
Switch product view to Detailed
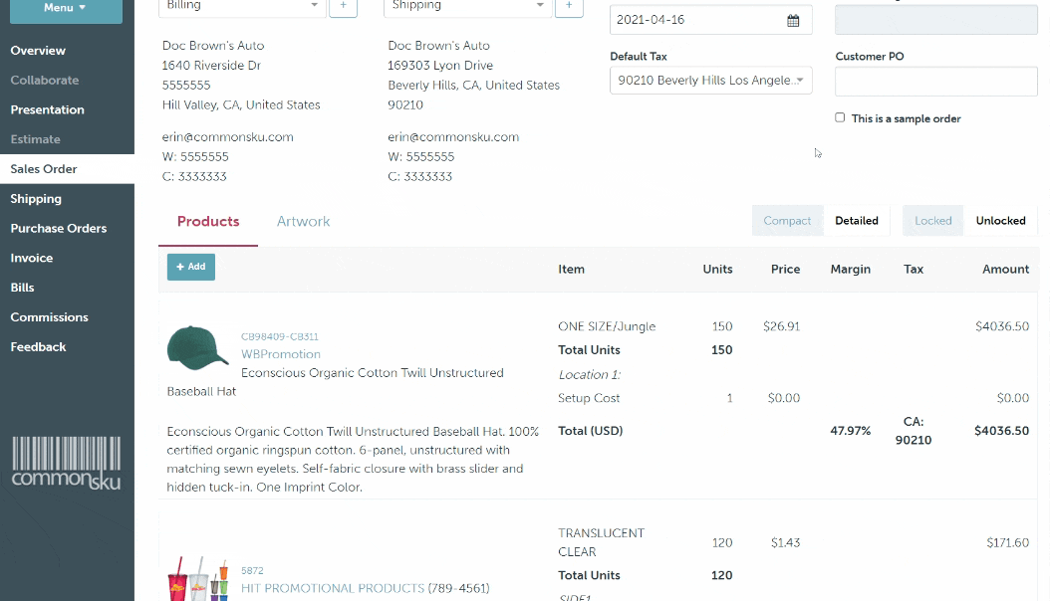point(857,221)
